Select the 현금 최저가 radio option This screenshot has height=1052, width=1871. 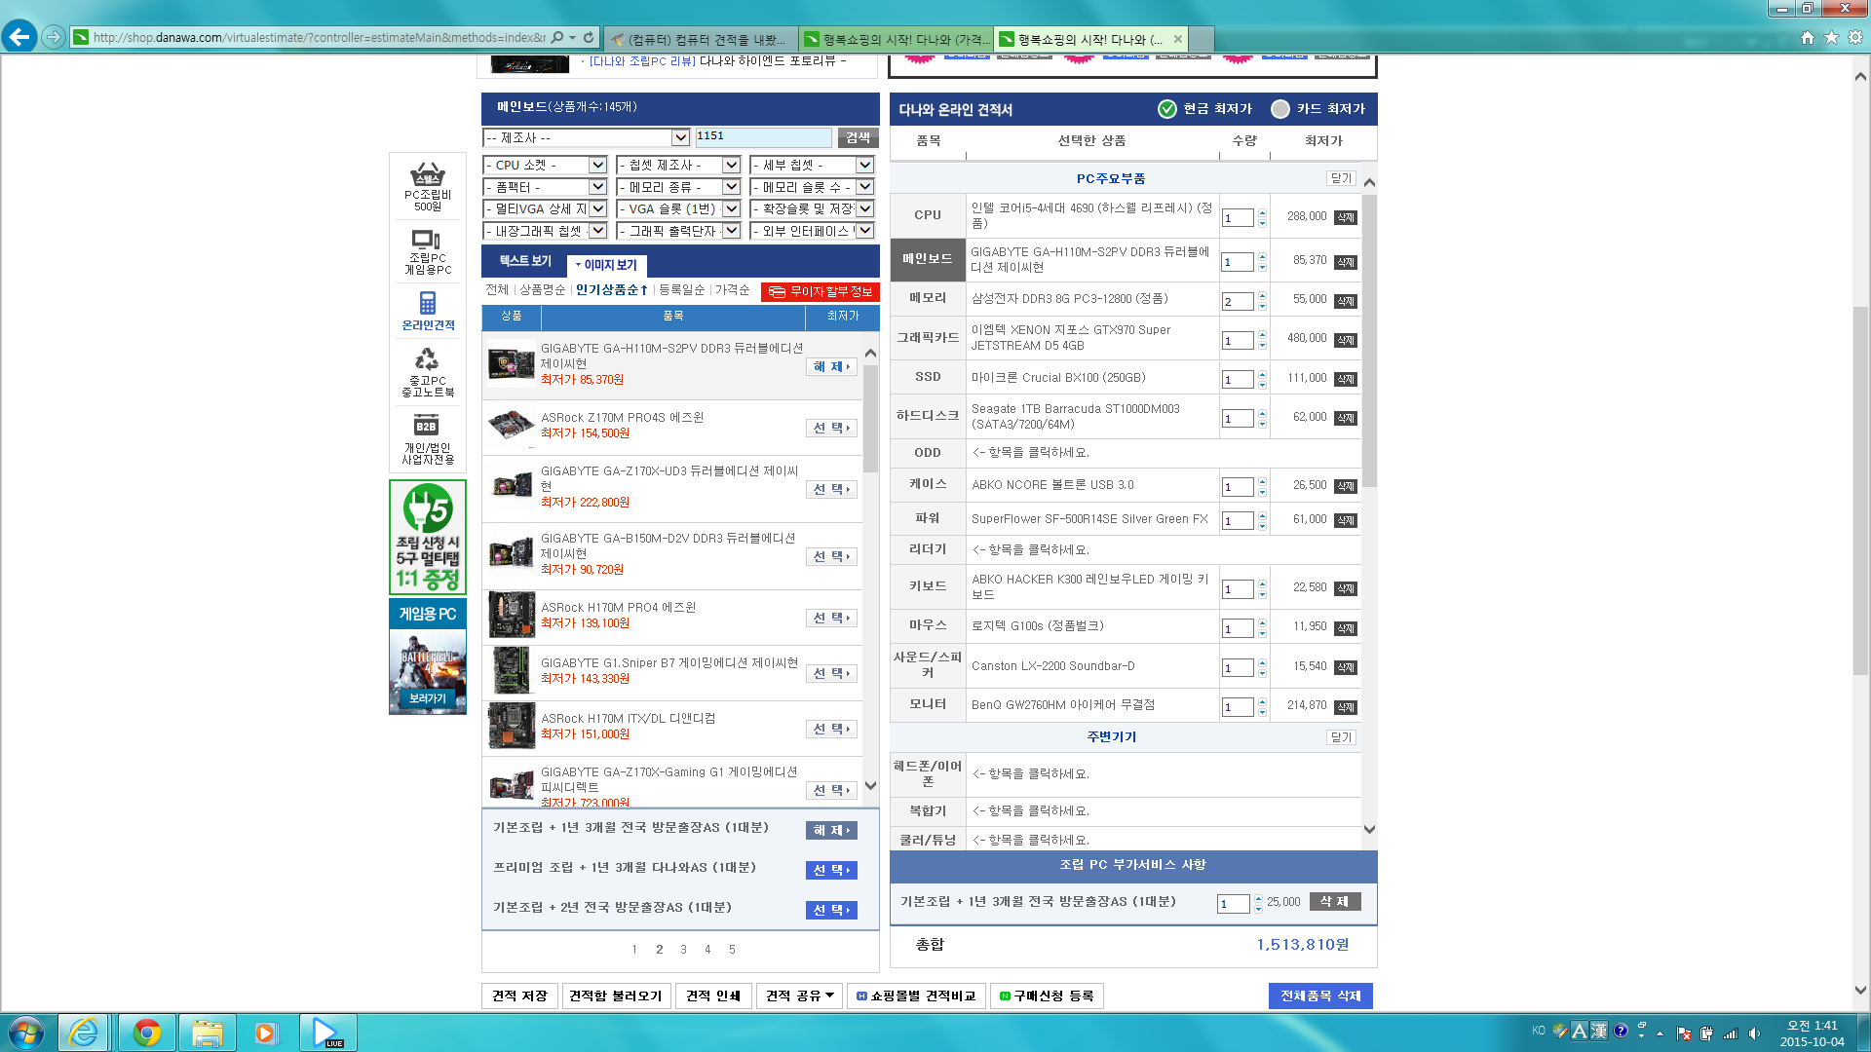(x=1167, y=109)
